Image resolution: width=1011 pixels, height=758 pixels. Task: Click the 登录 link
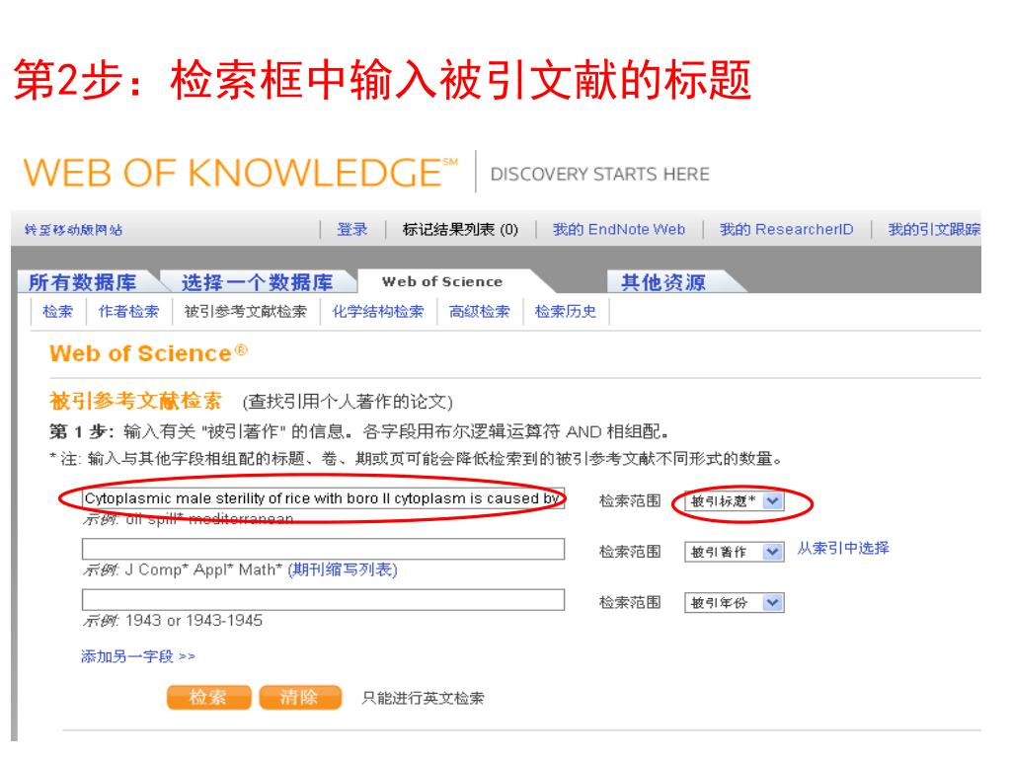[x=352, y=229]
